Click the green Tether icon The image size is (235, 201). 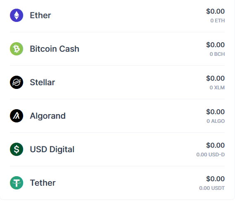(x=17, y=183)
